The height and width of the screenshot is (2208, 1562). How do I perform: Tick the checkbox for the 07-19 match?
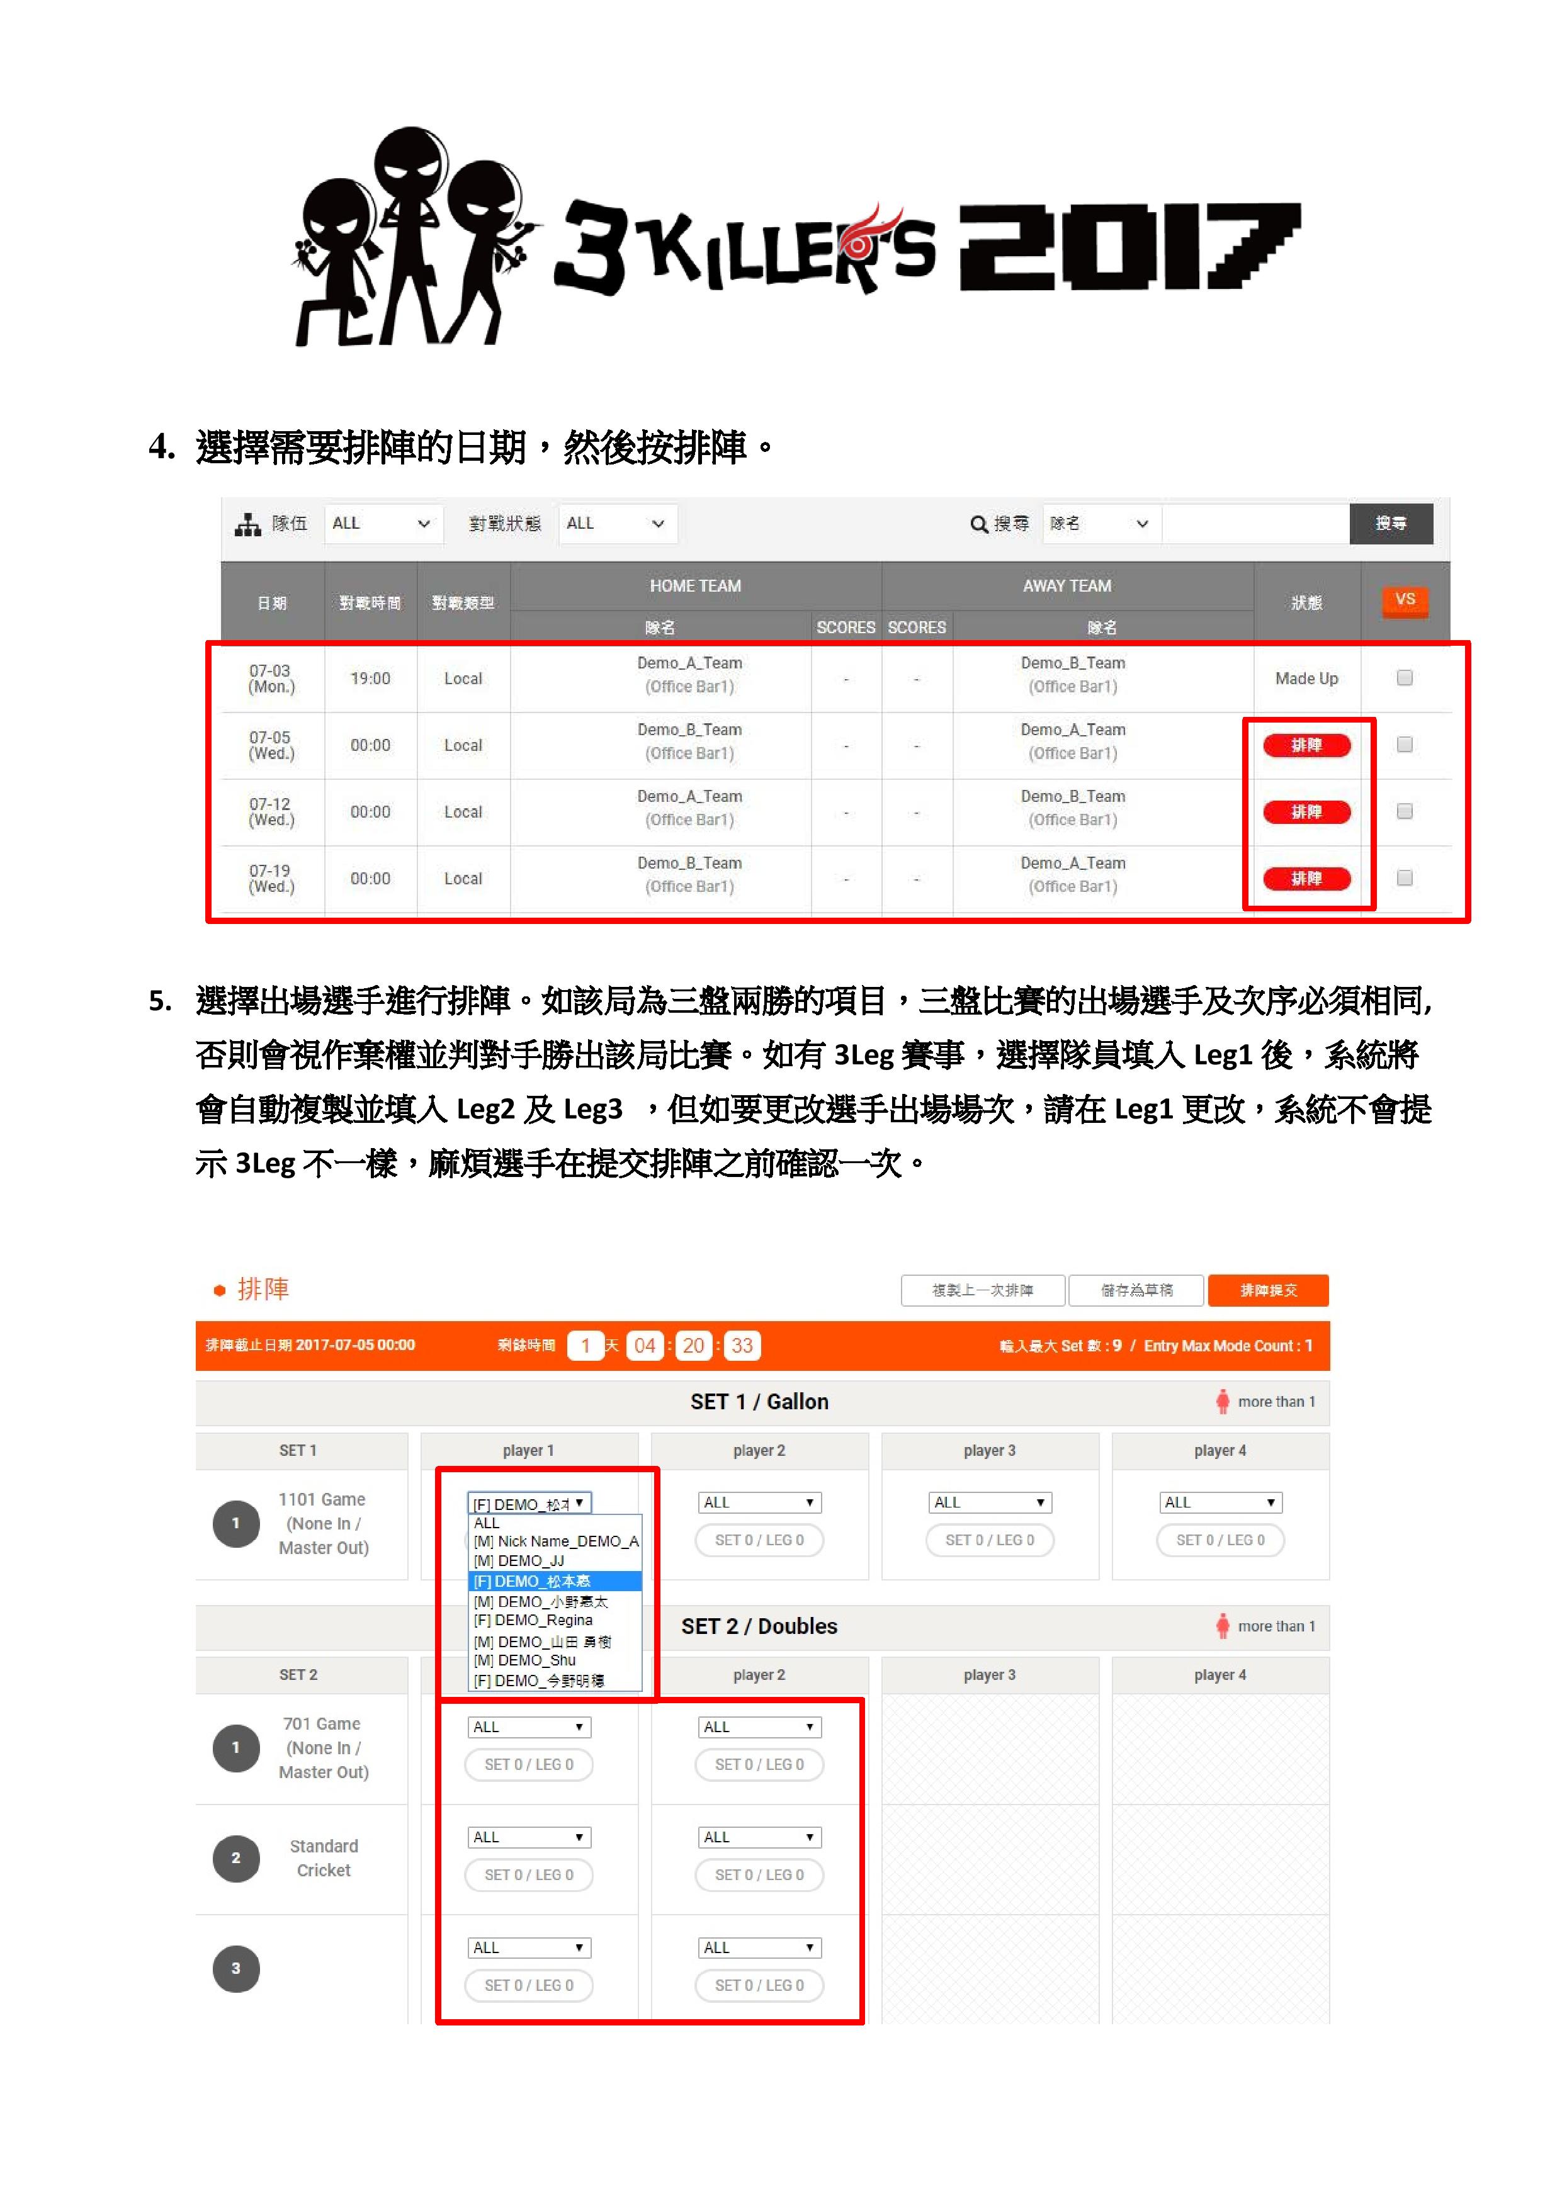pyautogui.click(x=1404, y=878)
